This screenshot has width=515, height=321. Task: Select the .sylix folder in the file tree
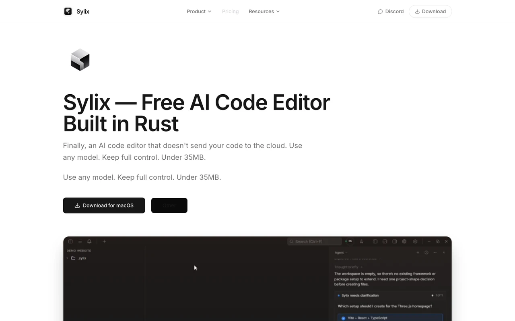pos(79,258)
